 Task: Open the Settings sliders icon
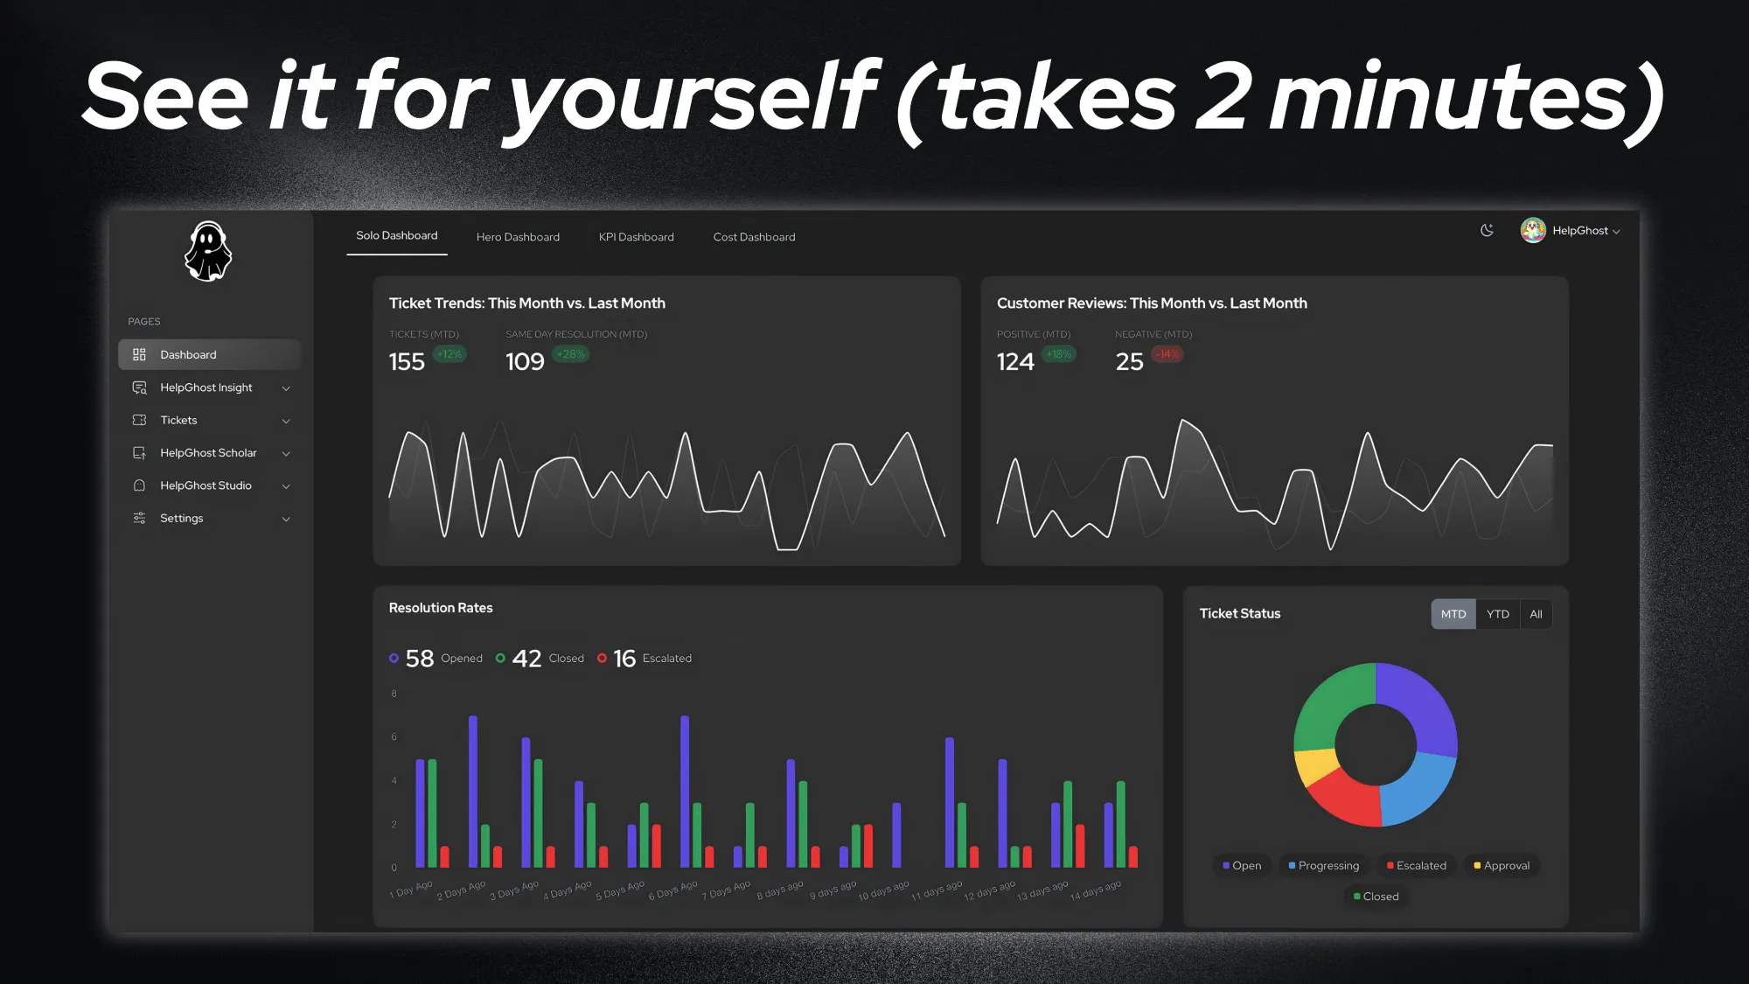(x=139, y=518)
